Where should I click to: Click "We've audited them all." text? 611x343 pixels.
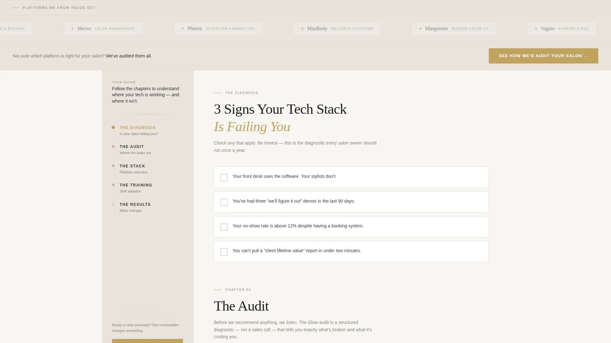coord(129,56)
